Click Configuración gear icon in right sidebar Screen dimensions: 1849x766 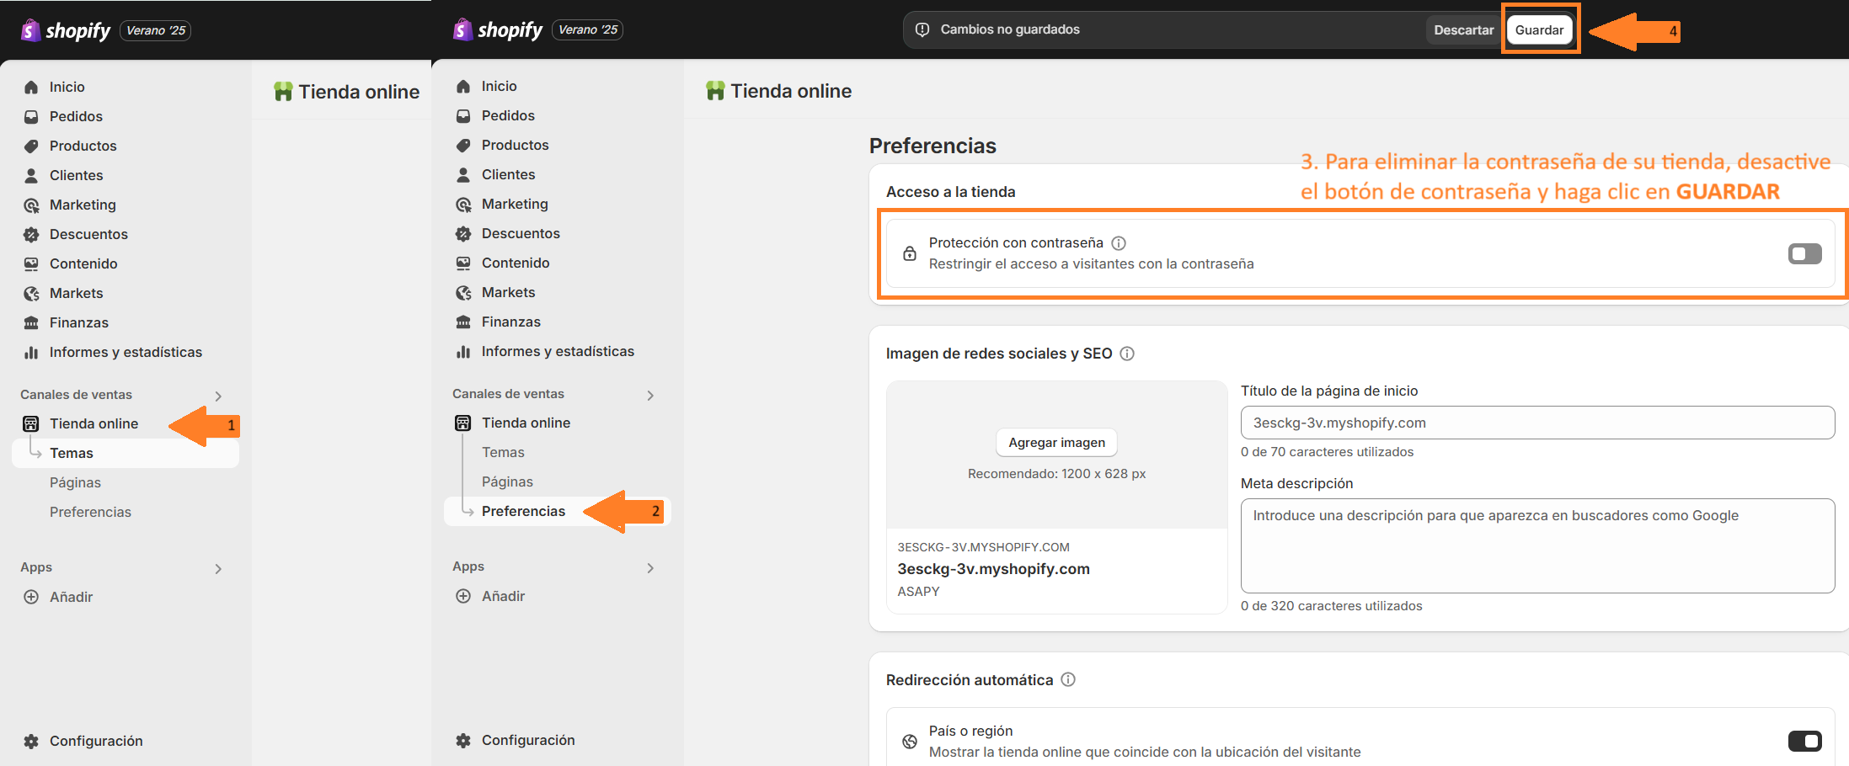pos(463,740)
